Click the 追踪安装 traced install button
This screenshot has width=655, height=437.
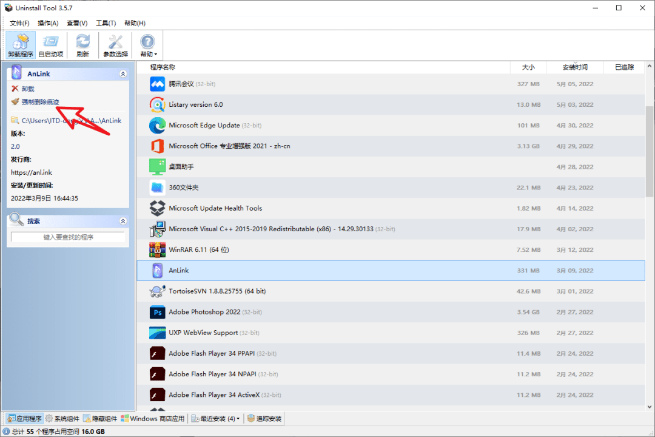[264, 419]
